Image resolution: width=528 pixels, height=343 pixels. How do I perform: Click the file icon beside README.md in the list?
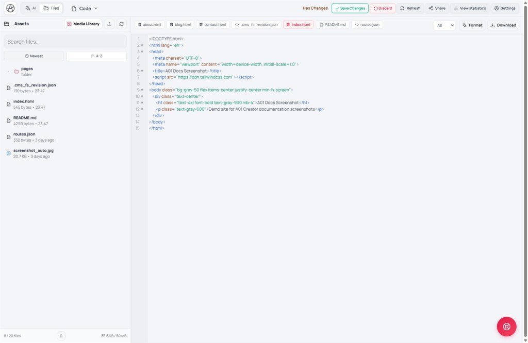pyautogui.click(x=8, y=121)
